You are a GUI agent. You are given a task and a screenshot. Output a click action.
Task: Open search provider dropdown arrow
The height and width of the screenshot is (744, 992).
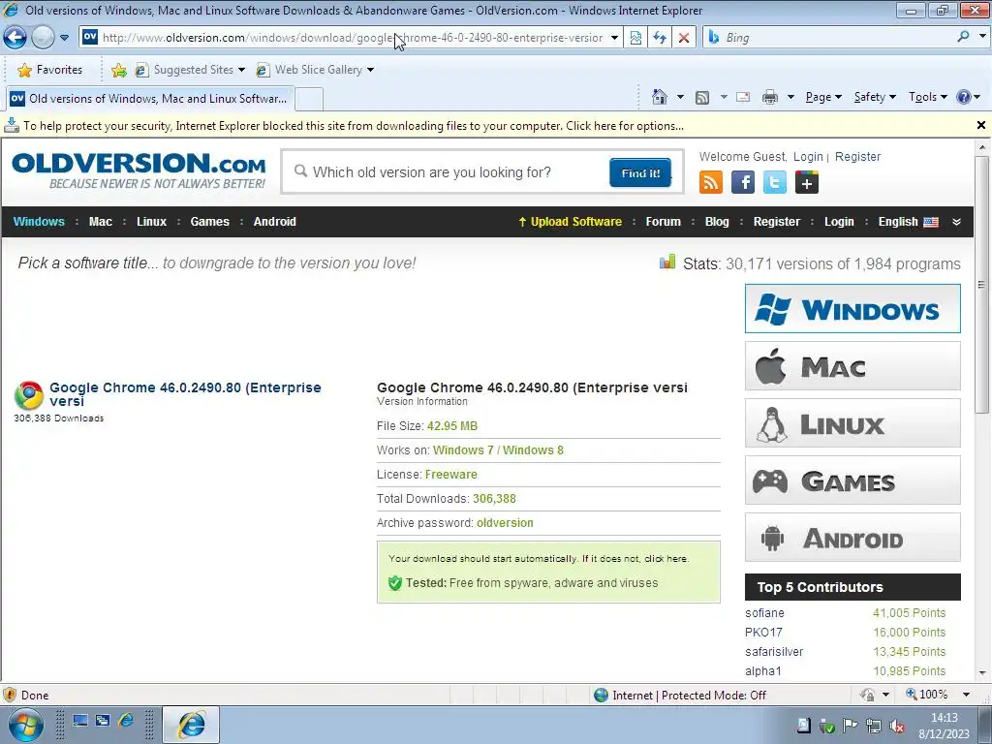(982, 37)
